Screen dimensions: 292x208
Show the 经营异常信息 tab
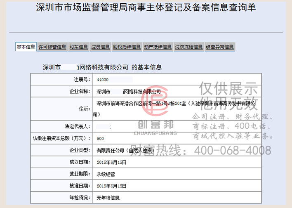220,47
